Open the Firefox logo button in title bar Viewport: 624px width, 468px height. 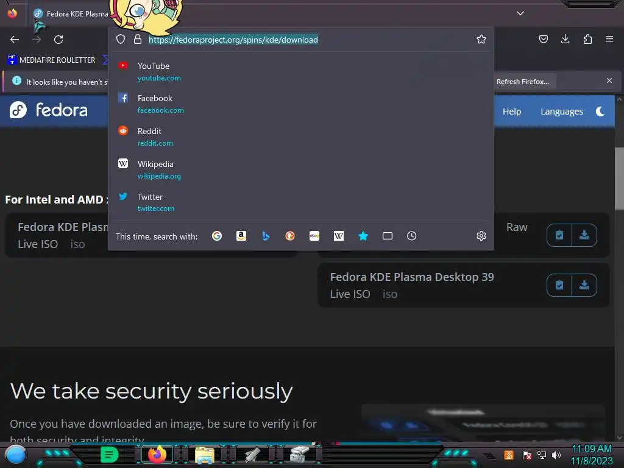pos(12,13)
